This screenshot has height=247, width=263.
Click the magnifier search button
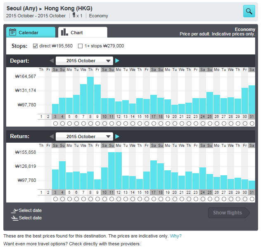249,11
